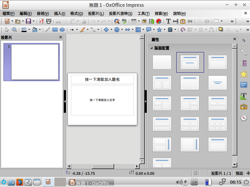
Task: Click the Save floppy disk icon
Action: click(x=28, y=21)
